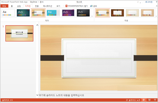Select the tan beige variant thumbnail
The height and width of the screenshot is (103, 158).
(147, 13)
